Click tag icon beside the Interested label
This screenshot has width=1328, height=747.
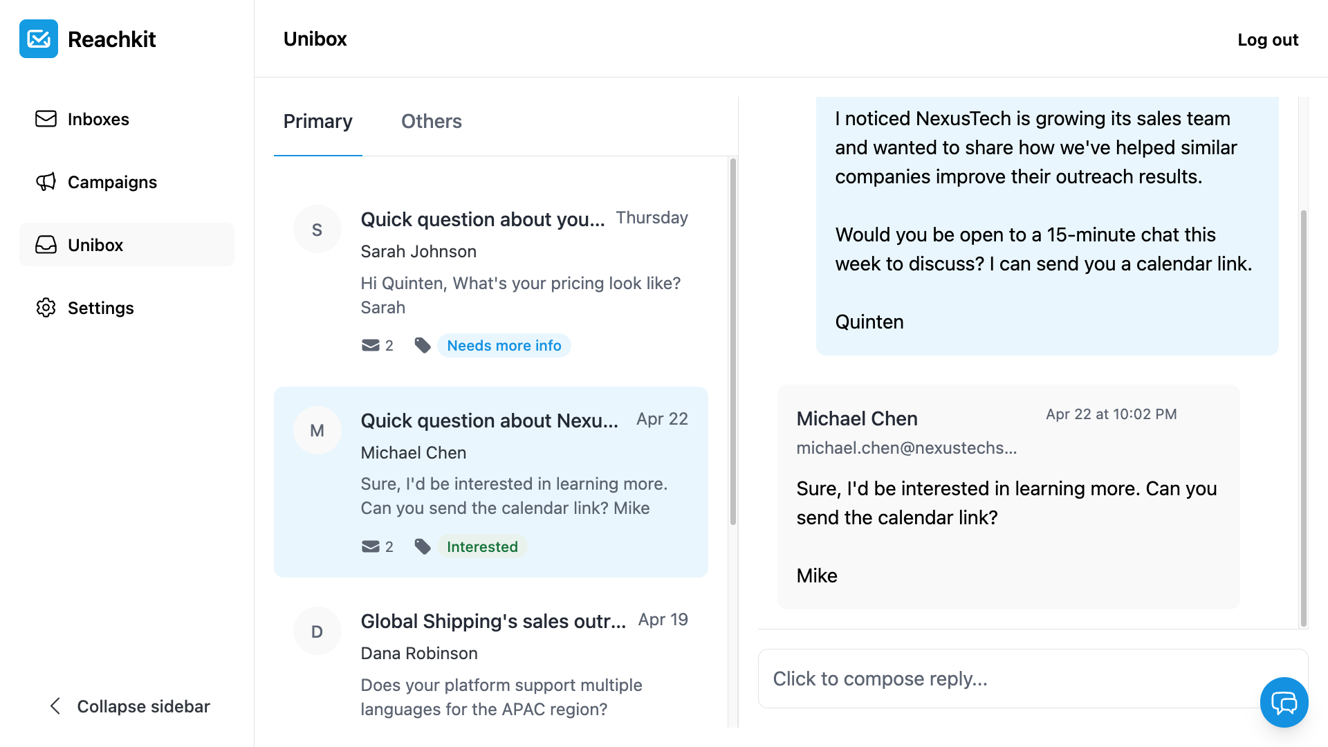[x=423, y=546]
